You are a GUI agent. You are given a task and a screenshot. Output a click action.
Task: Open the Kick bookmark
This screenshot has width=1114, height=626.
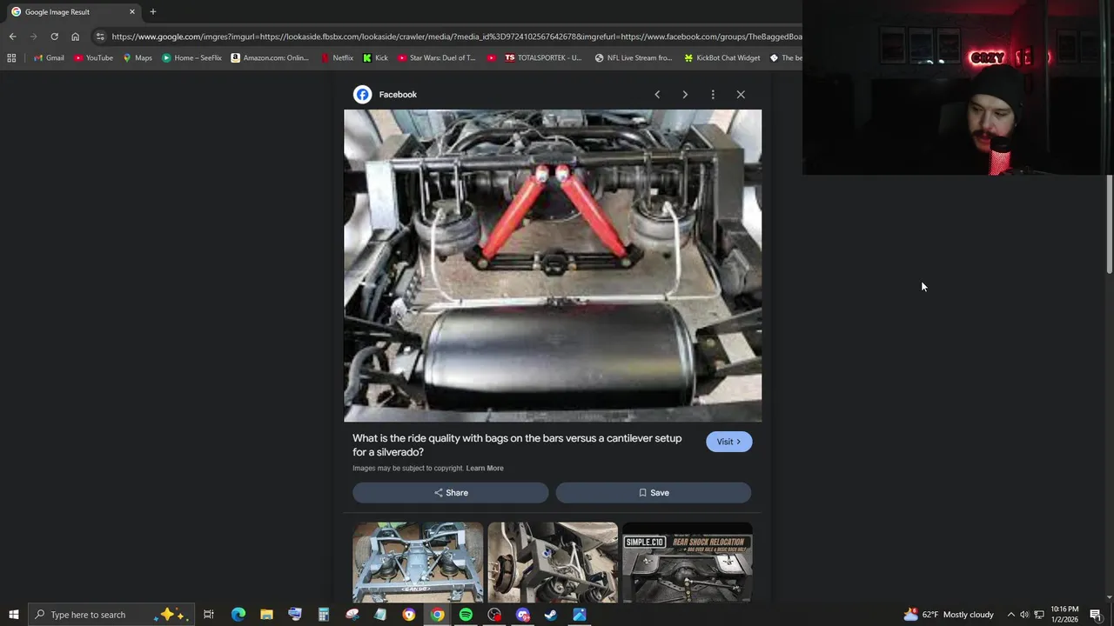point(375,58)
